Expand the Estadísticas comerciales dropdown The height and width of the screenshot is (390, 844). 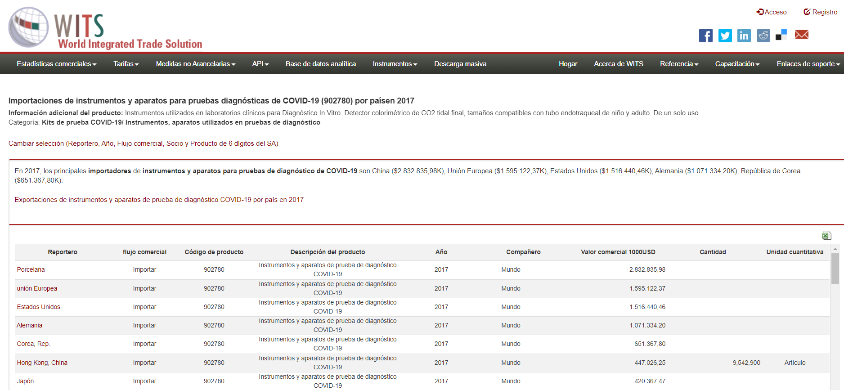coord(56,64)
